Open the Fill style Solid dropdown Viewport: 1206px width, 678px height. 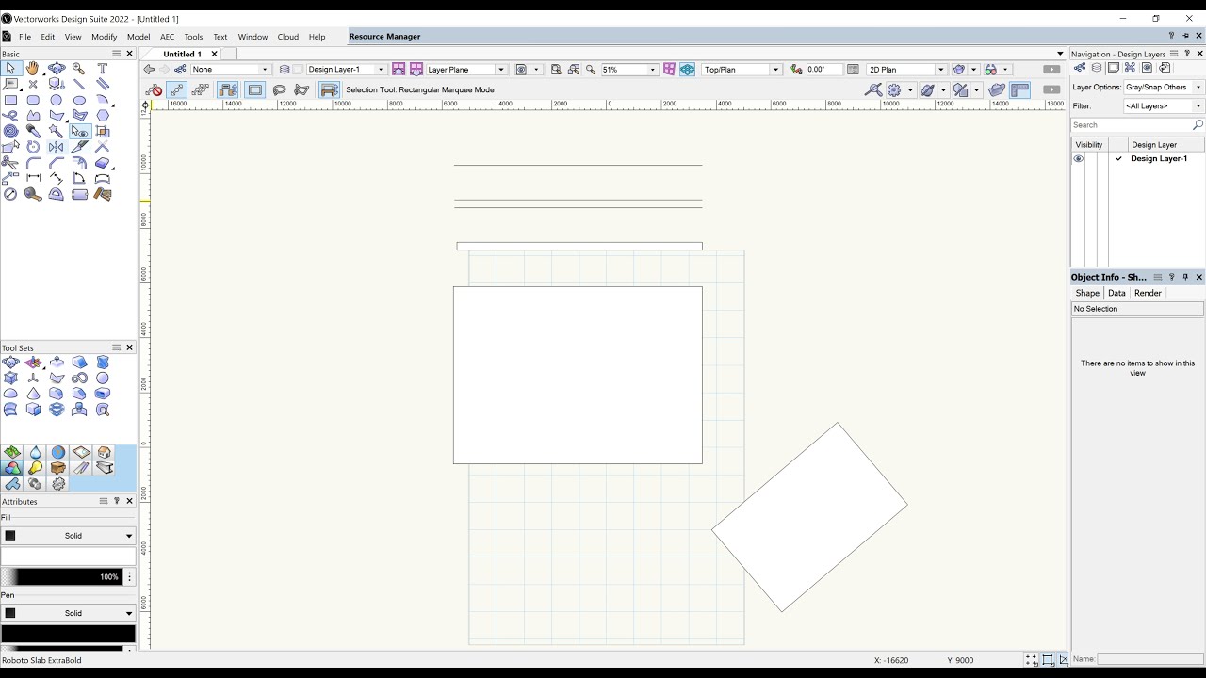click(69, 536)
